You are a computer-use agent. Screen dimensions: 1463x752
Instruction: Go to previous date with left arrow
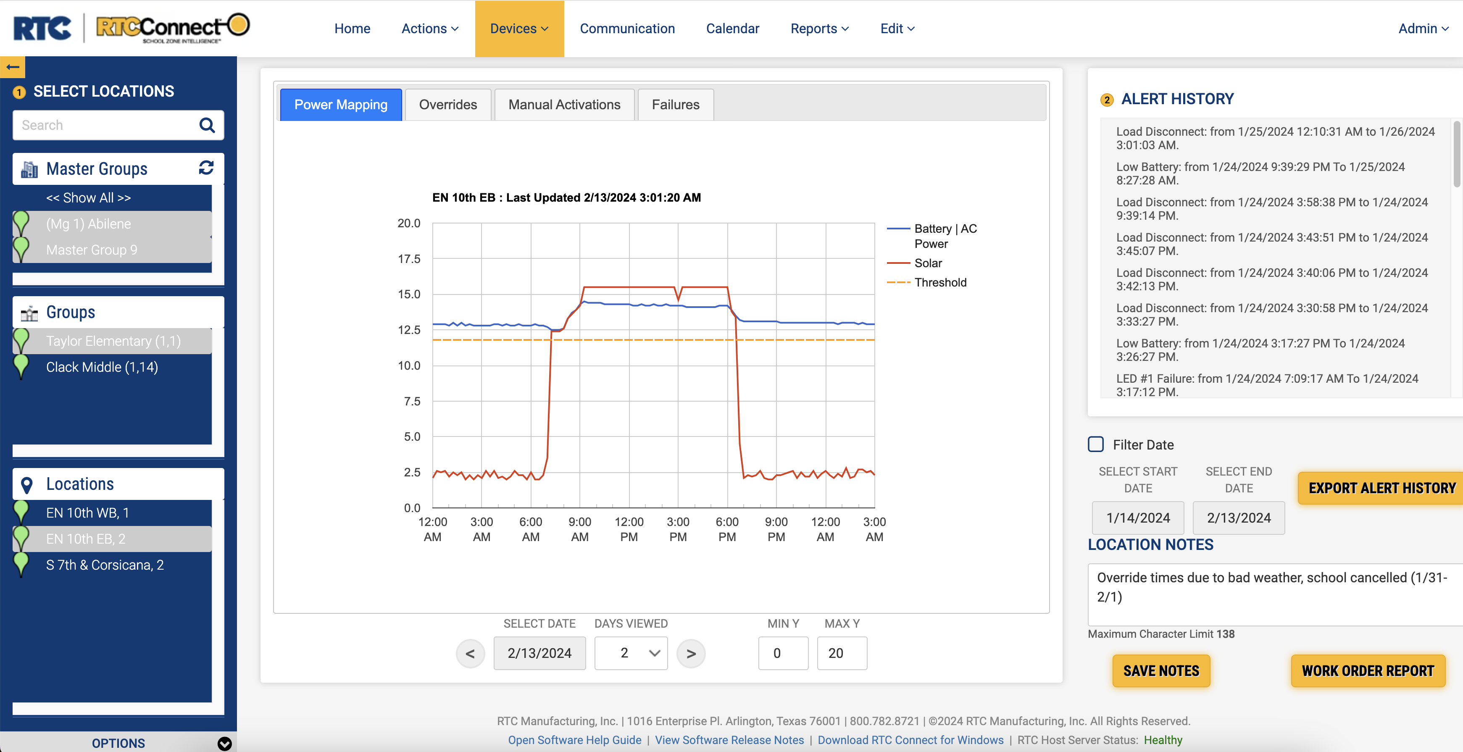[470, 653]
